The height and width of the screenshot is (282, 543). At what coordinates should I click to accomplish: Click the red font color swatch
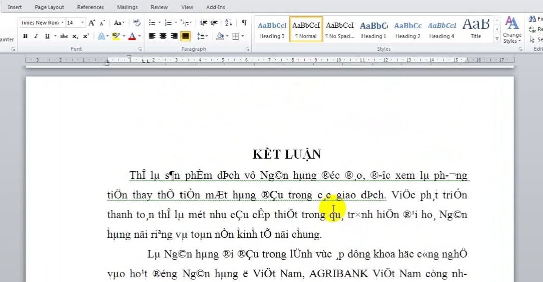132,36
